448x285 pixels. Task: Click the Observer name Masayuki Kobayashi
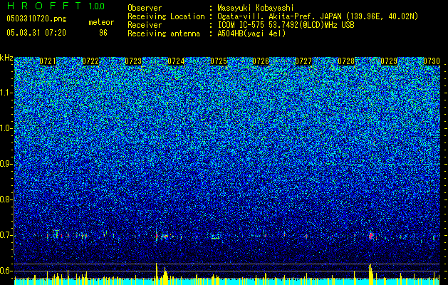255,8
